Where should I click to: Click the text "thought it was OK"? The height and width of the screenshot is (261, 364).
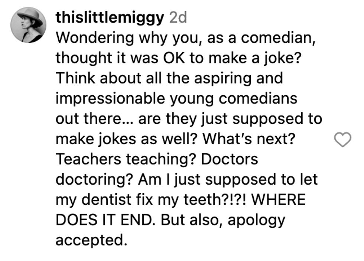[x=120, y=58]
